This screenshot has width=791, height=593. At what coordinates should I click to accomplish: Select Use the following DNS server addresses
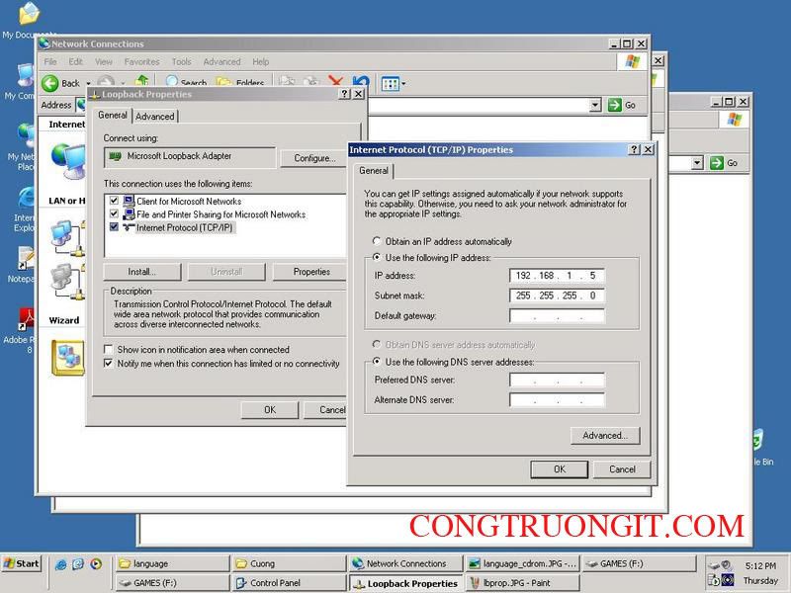click(377, 362)
